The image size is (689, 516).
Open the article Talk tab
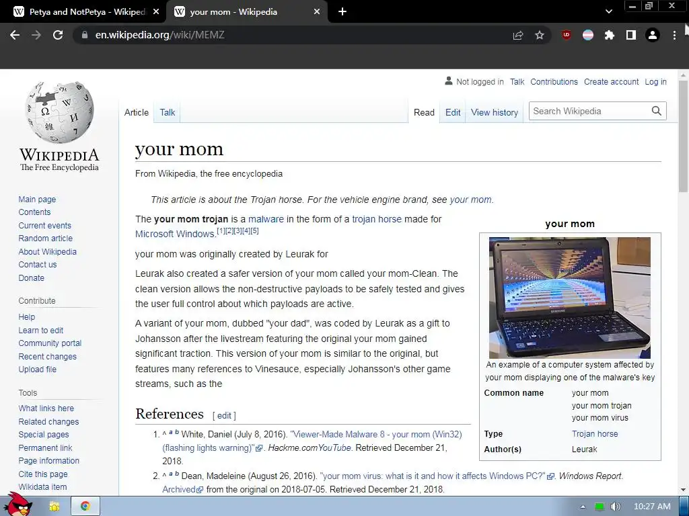coord(167,112)
